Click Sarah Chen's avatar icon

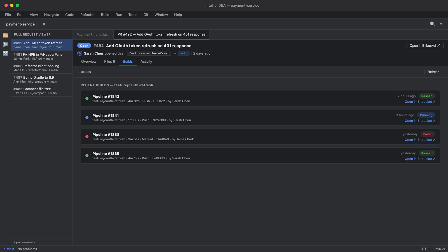click(80, 53)
